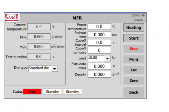Start the MFR test
169x112 pixels.
[134, 38]
